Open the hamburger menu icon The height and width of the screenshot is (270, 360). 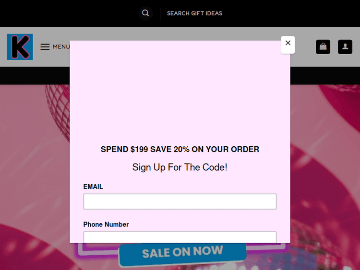(x=45, y=47)
